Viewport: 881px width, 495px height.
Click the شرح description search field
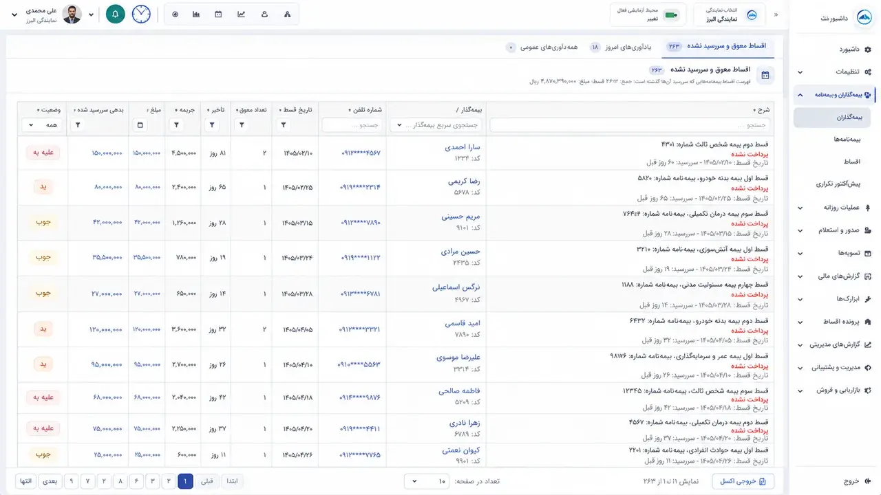630,125
